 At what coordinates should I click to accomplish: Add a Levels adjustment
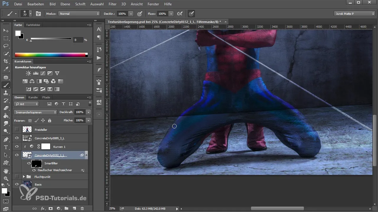(x=35, y=73)
